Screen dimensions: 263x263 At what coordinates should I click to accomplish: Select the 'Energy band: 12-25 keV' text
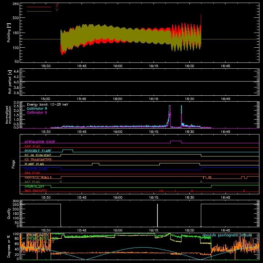[48, 104]
